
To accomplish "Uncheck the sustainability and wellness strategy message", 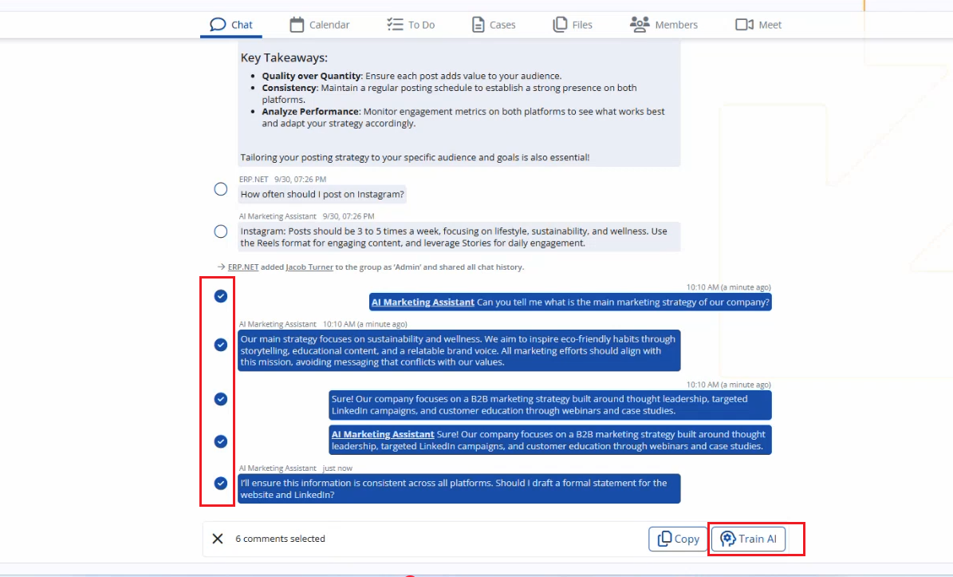I will (x=221, y=345).
